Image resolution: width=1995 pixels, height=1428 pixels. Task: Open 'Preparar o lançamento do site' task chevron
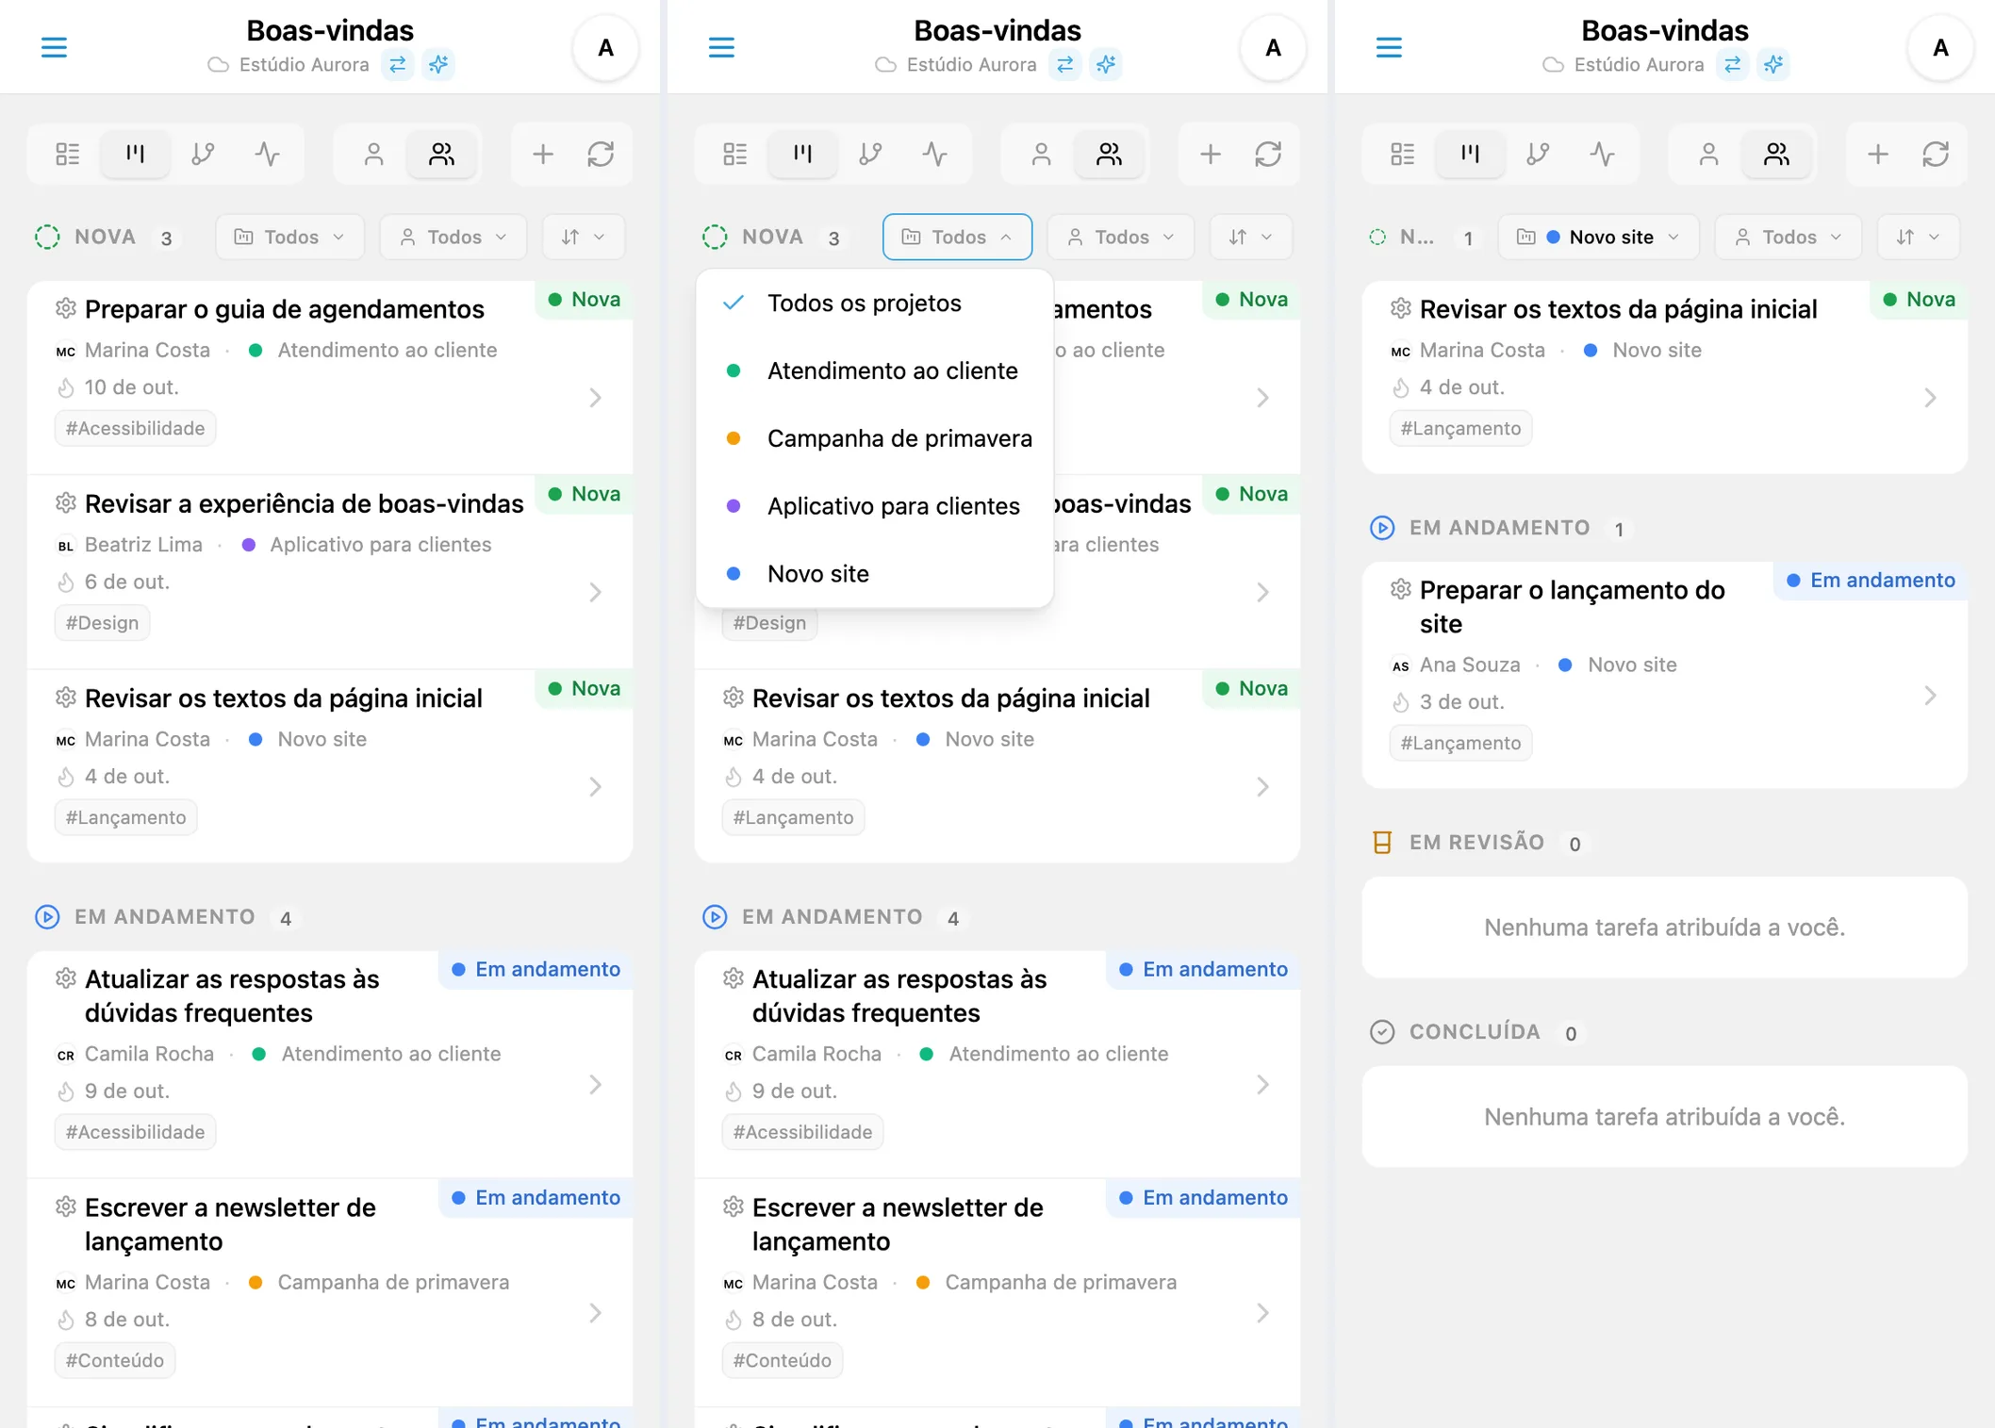(x=1930, y=696)
